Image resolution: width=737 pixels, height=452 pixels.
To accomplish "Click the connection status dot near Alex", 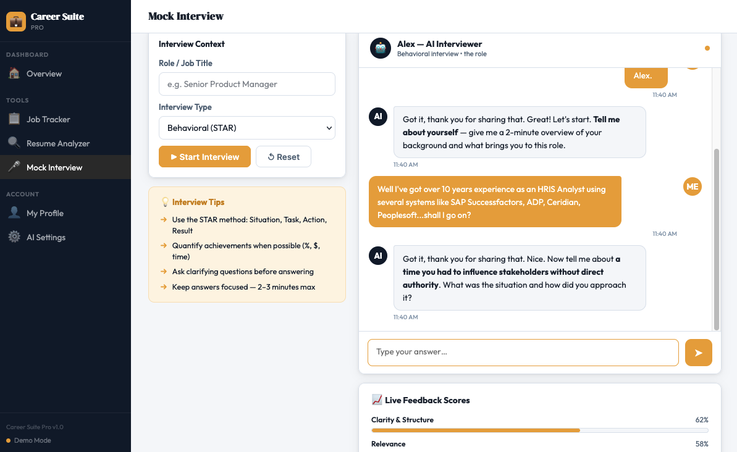I will pyautogui.click(x=706, y=48).
